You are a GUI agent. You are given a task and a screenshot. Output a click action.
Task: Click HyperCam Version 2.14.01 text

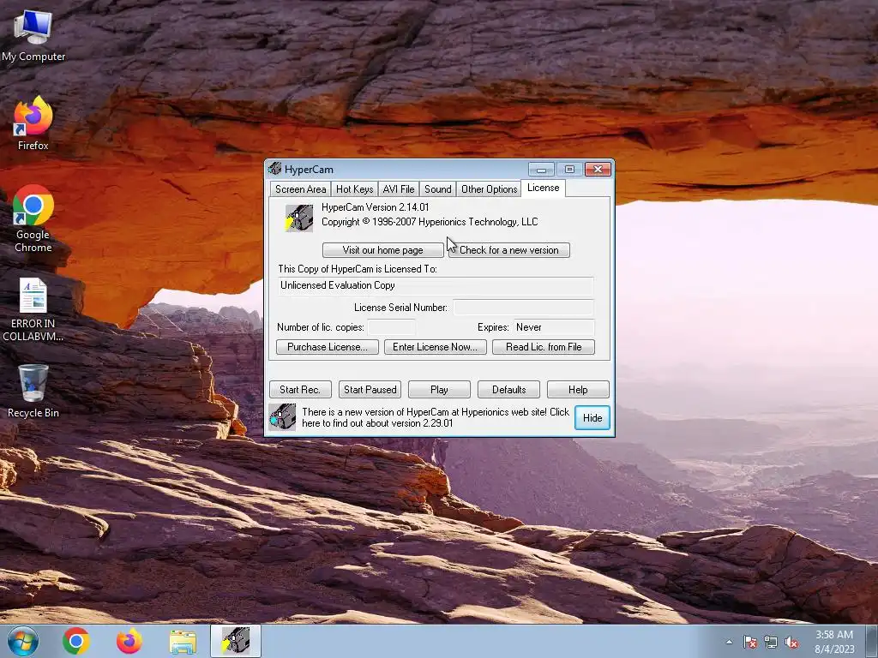pyautogui.click(x=376, y=207)
